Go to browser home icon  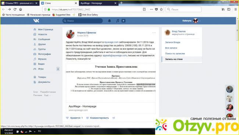(21, 10)
